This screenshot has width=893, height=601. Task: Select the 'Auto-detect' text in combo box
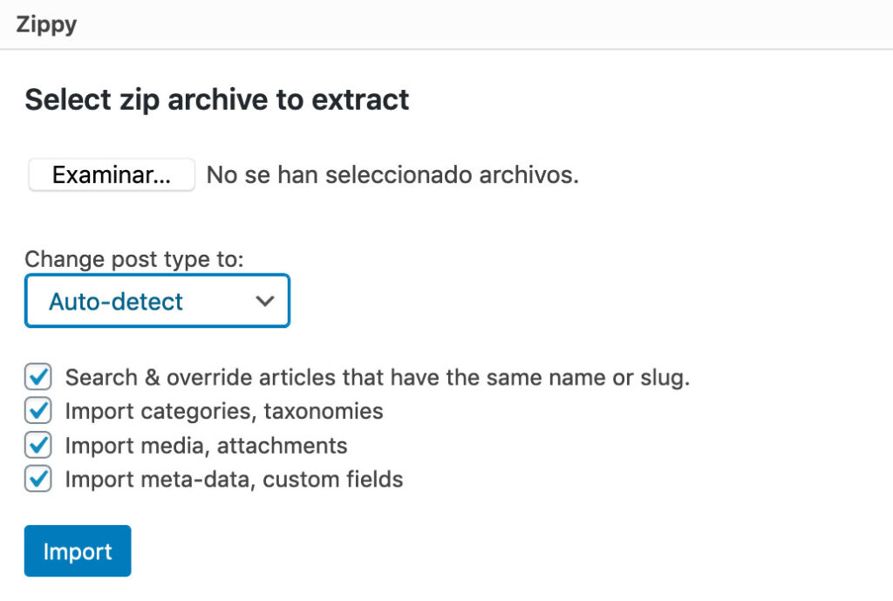coord(116,301)
